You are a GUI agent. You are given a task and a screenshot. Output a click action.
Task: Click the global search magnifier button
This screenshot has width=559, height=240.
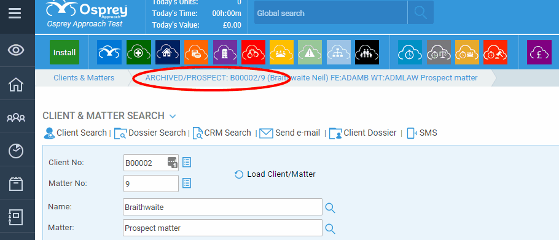click(x=421, y=12)
